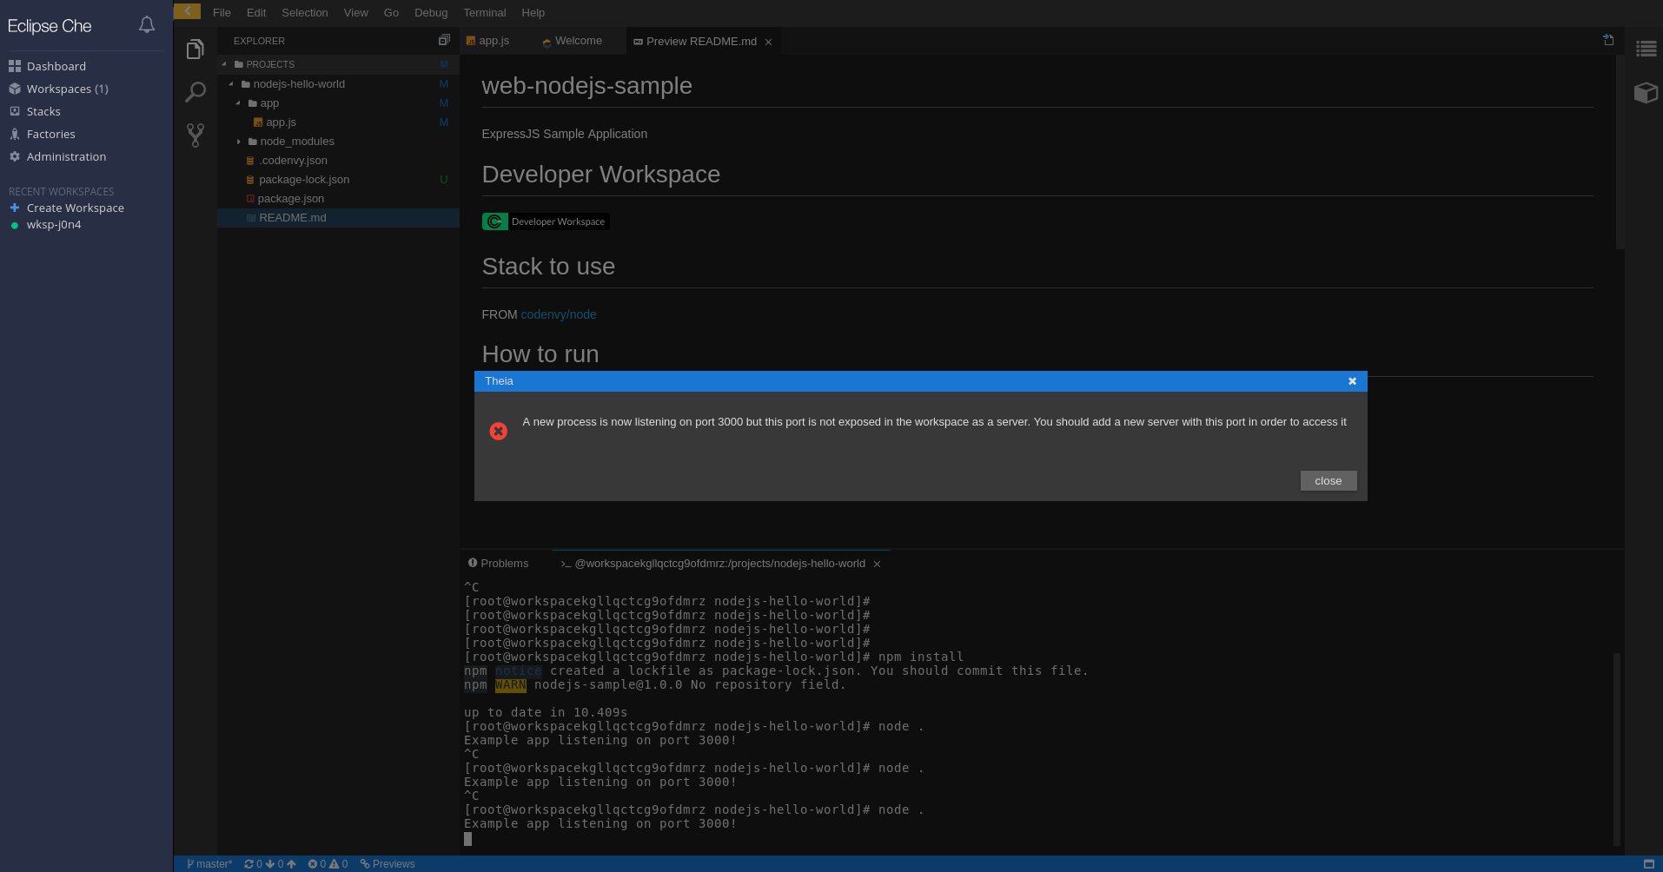
Task: Open the plugins cube icon on right sidebar
Action: click(x=1647, y=93)
